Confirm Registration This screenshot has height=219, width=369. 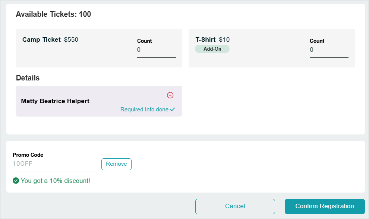tap(325, 206)
